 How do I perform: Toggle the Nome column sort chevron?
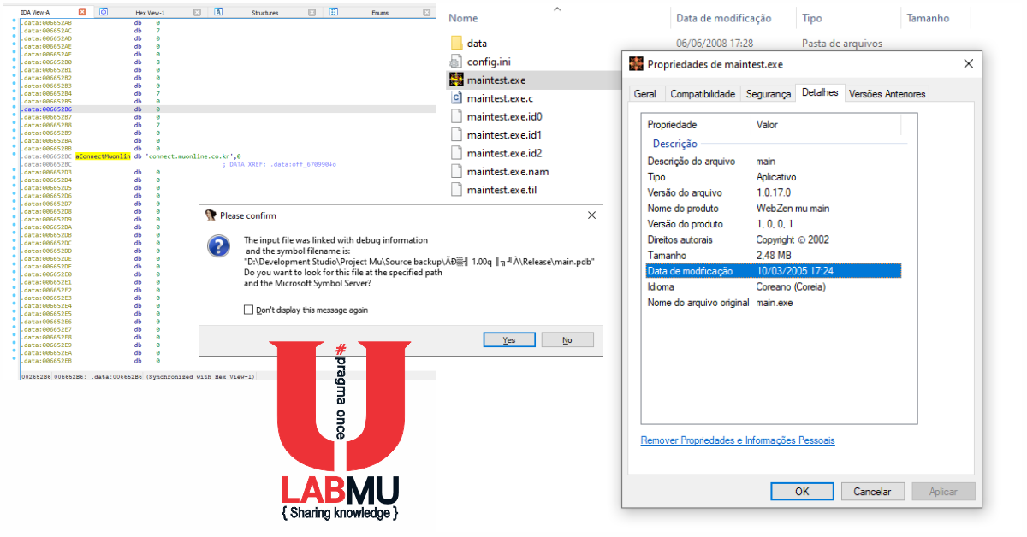pos(556,9)
